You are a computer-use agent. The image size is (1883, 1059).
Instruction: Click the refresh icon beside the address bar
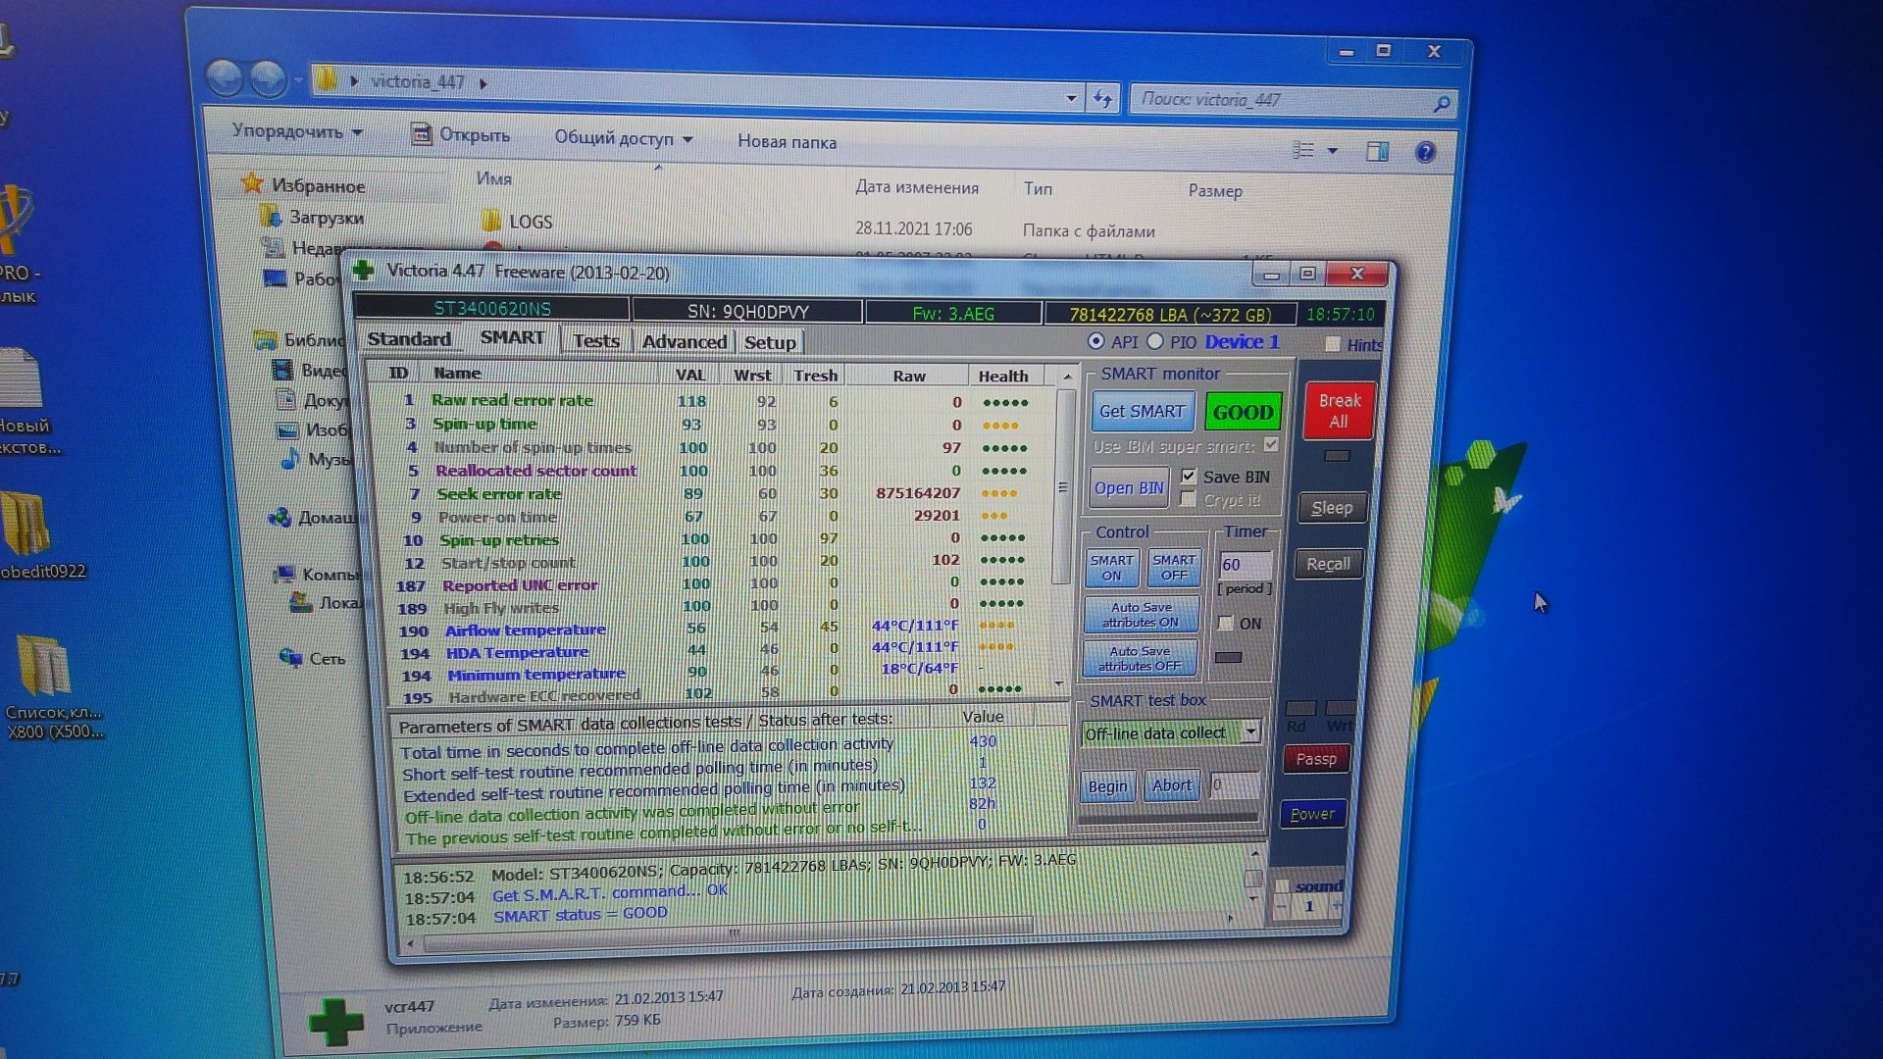click(x=1102, y=98)
